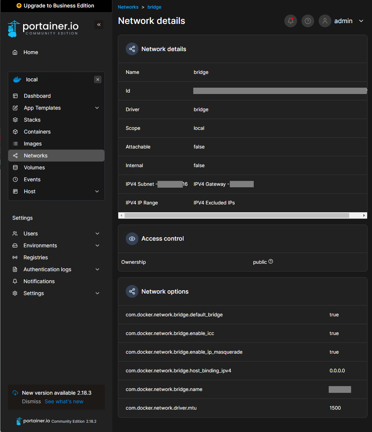This screenshot has height=432, width=372.
Task: Click the Networks share icon in the sidebar
Action: [15, 156]
